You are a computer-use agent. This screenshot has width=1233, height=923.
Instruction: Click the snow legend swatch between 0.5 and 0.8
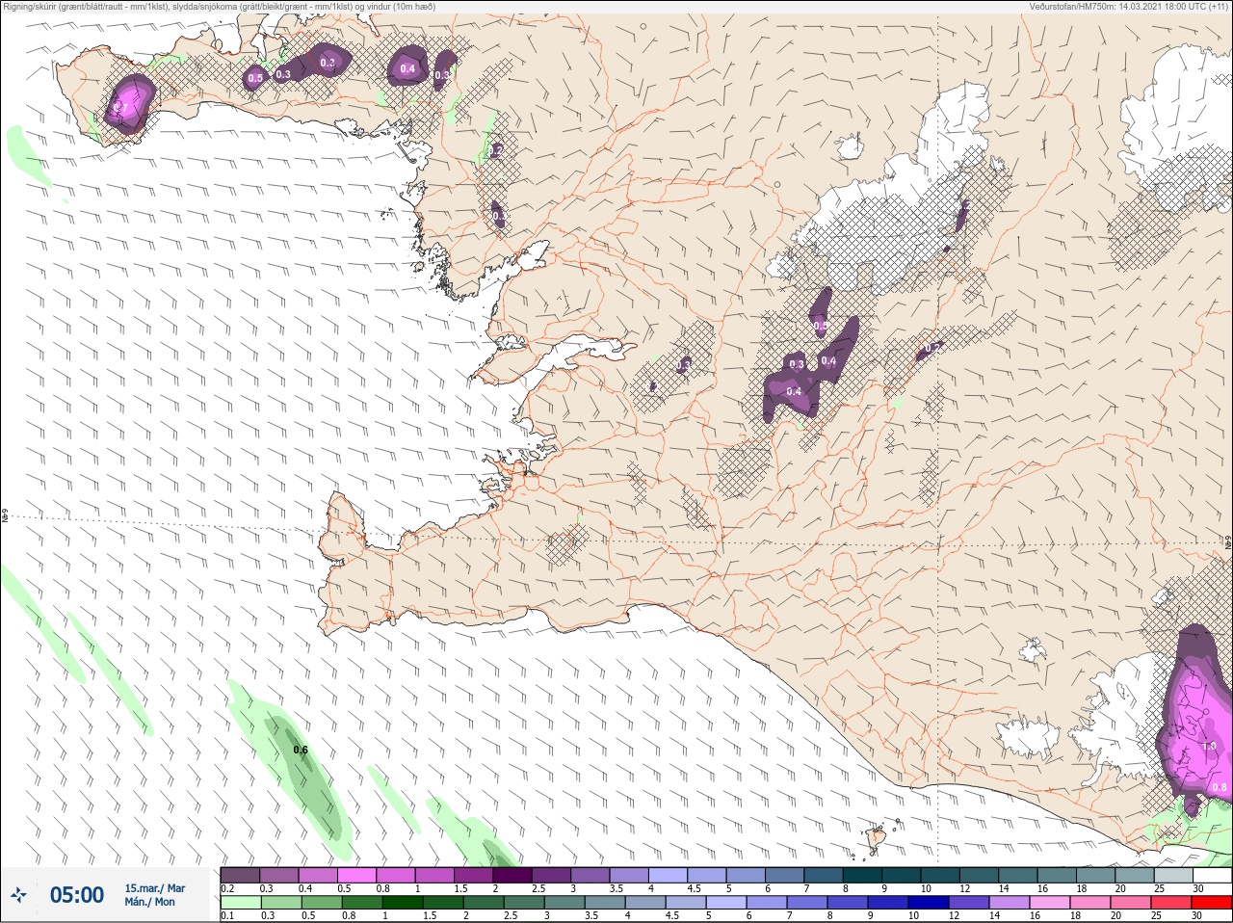point(356,875)
